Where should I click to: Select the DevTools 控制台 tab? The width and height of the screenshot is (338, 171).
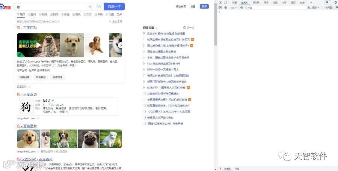click(244, 3)
